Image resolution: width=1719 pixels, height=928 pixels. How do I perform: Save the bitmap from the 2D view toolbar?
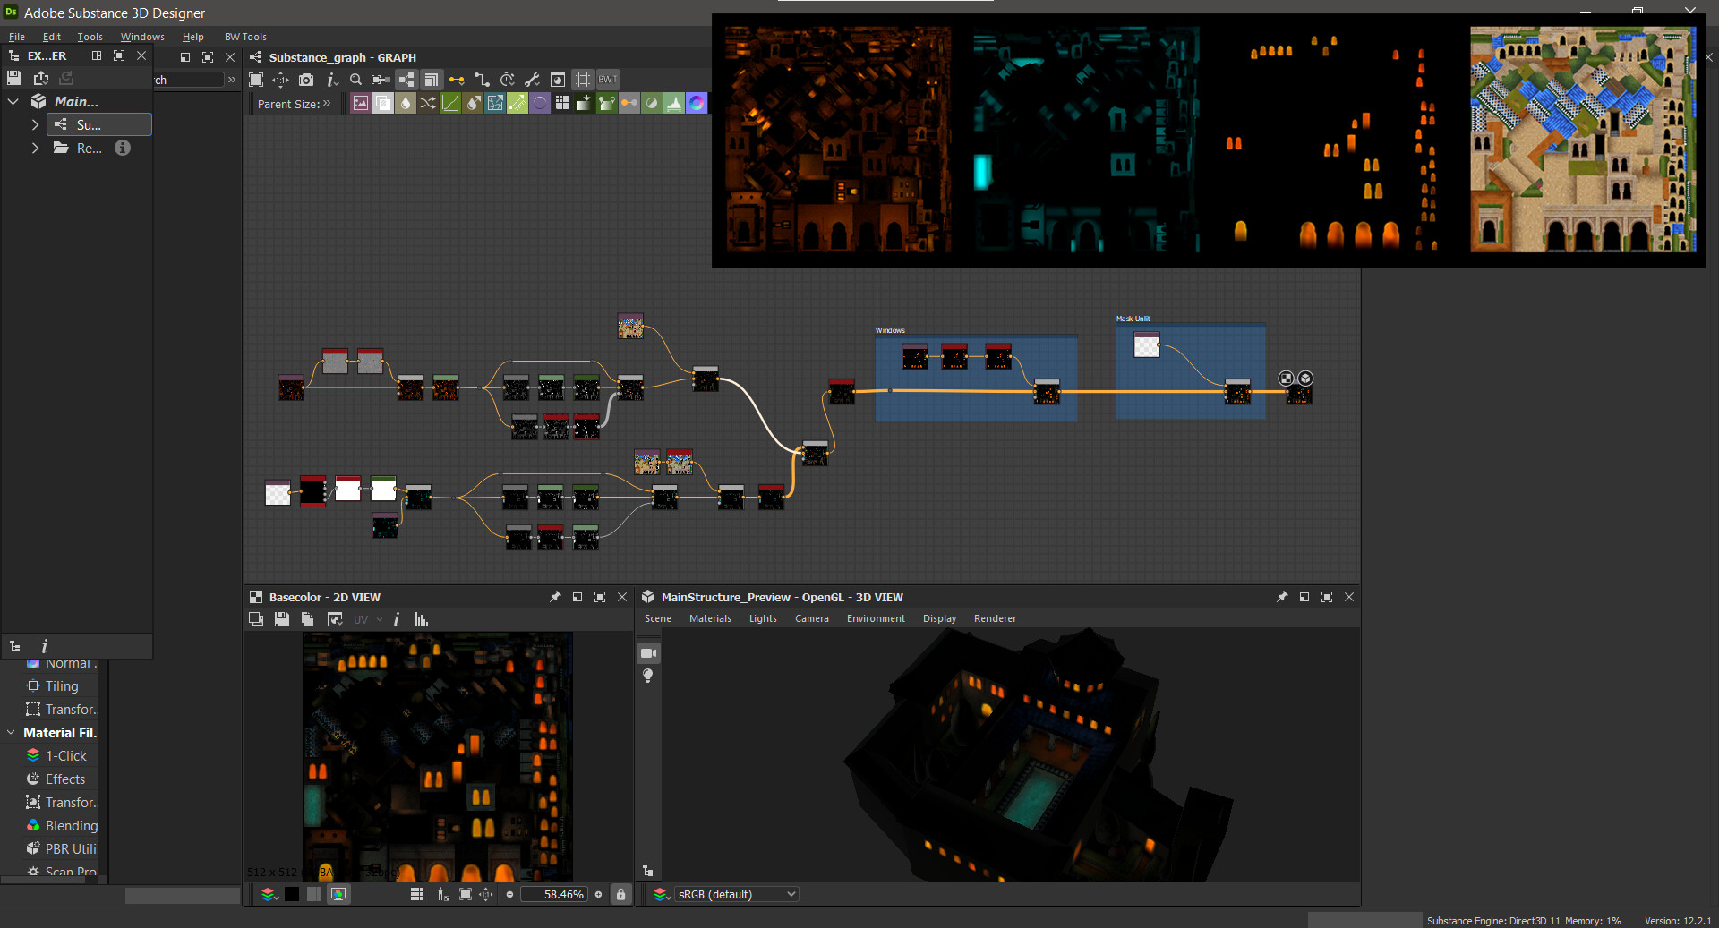282,619
